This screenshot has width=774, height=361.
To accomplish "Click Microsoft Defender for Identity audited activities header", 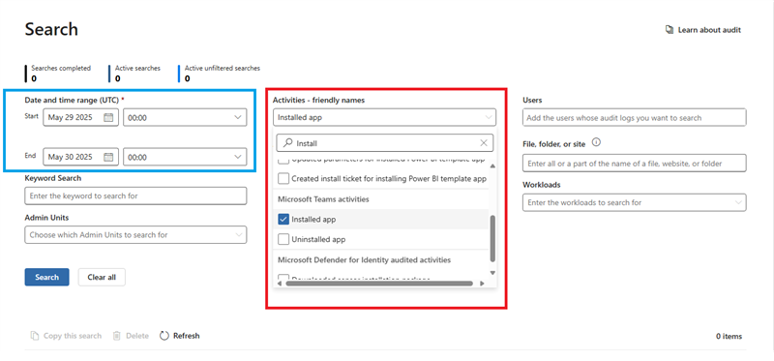I will click(365, 259).
